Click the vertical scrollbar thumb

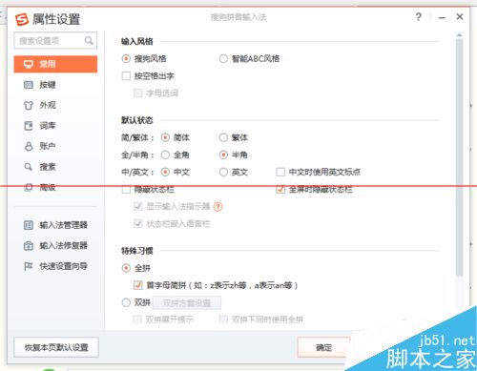click(459, 157)
